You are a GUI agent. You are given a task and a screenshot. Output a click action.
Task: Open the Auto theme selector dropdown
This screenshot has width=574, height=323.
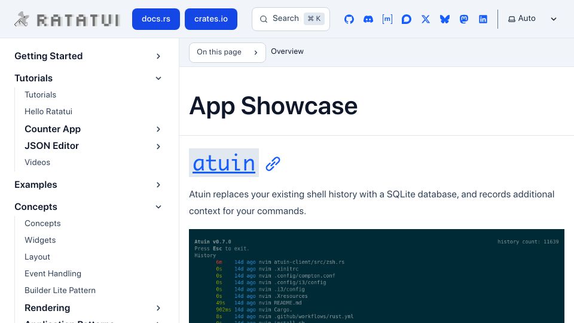tap(533, 19)
